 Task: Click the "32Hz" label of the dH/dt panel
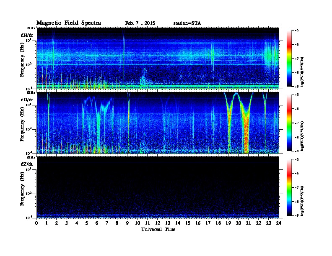(x=31, y=28)
